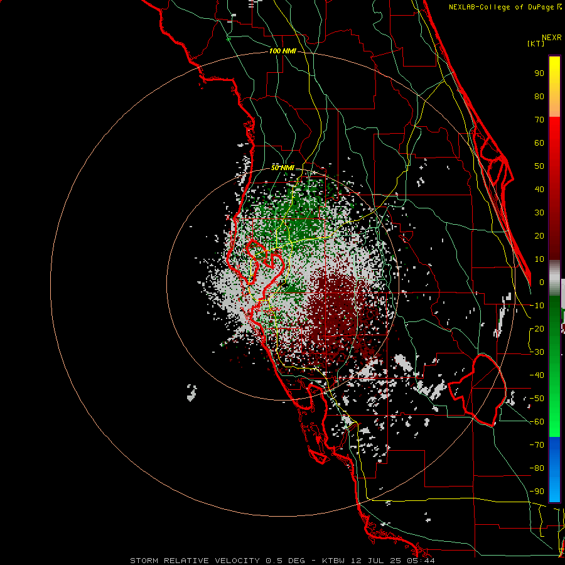
Task: Click the "40" value on velocity scale
Action: 539,190
